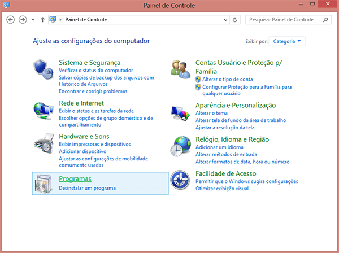Click the Aparência e Personalização monitor icon

coord(181,112)
